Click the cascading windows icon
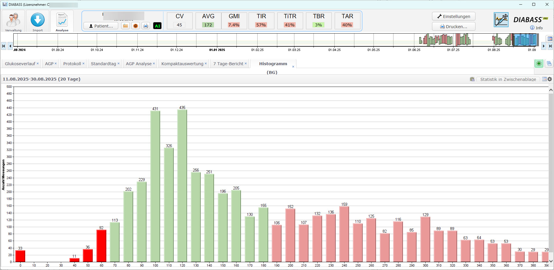Image resolution: width=554 pixels, height=270 pixels. 549,63
